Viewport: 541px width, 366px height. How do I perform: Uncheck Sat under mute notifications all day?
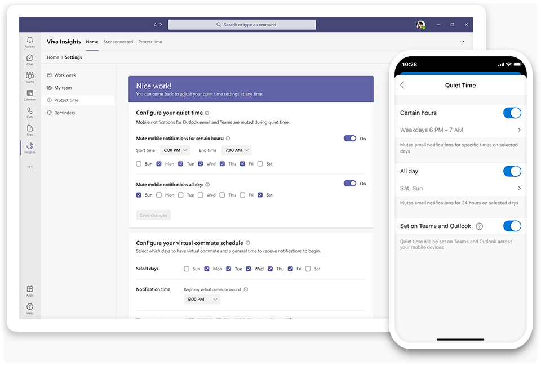[x=260, y=194]
